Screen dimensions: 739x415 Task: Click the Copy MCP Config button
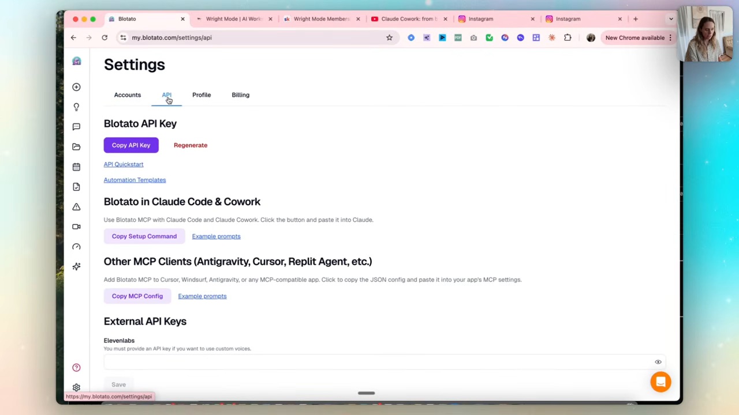pyautogui.click(x=137, y=296)
